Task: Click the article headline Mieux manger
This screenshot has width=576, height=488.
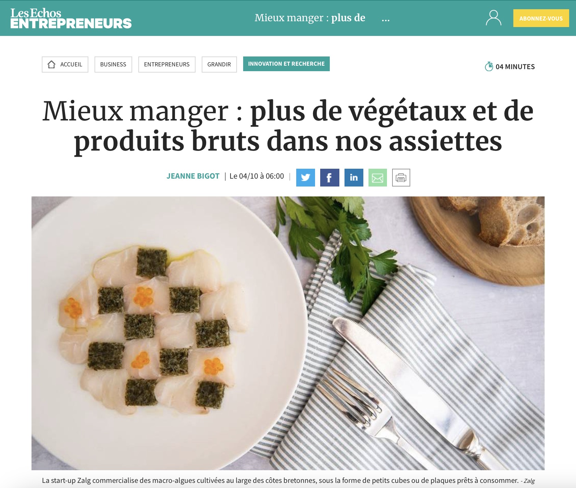Action: tap(288, 126)
